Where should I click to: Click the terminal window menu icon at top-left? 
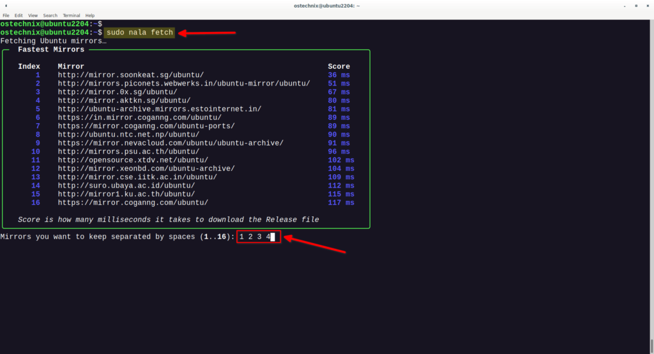point(6,6)
